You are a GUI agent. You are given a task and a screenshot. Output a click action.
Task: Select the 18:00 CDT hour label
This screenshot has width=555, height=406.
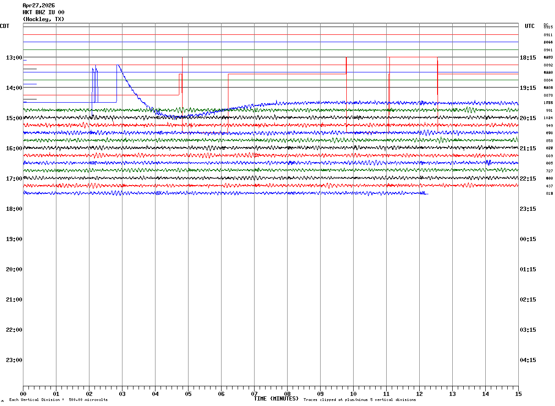[x=14, y=209]
